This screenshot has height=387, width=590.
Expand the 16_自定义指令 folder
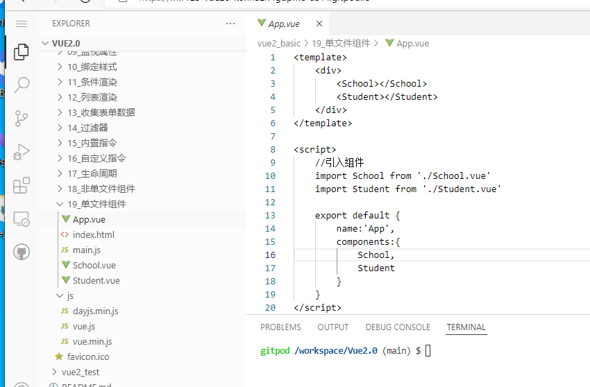(60, 158)
